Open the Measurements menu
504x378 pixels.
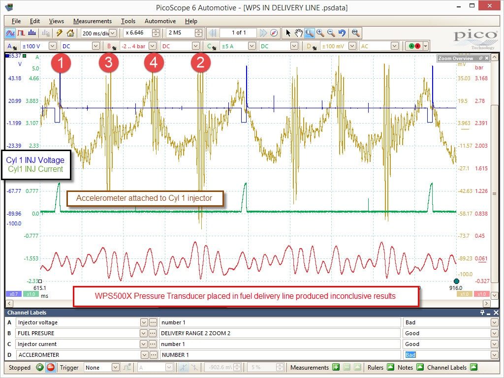click(x=93, y=21)
